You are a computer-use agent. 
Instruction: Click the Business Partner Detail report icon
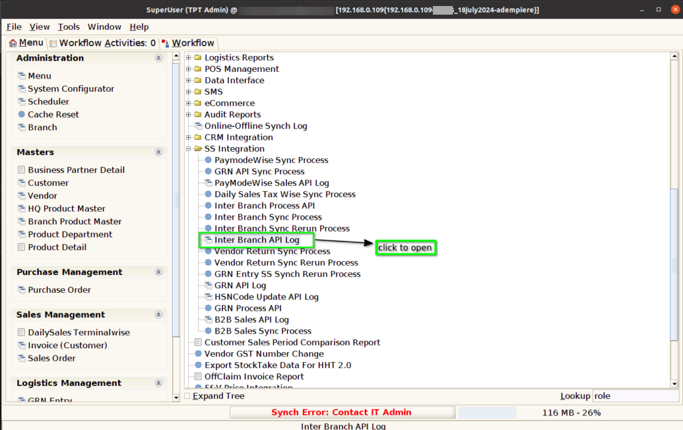click(x=21, y=170)
